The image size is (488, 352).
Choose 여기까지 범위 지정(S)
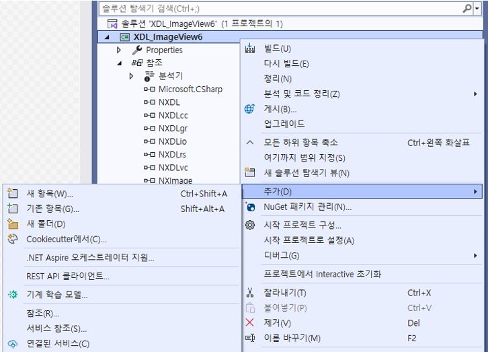(x=304, y=157)
